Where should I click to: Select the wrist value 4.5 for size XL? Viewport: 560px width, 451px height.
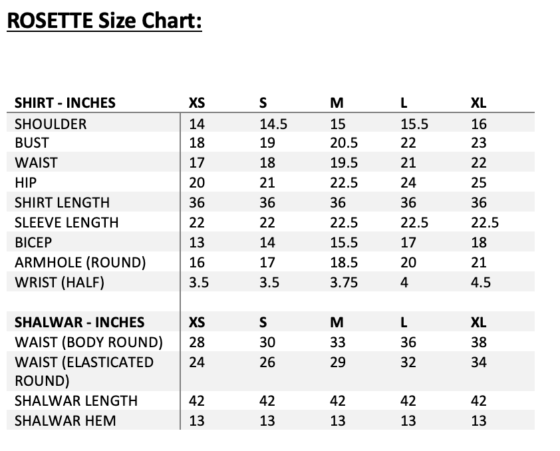(x=480, y=282)
